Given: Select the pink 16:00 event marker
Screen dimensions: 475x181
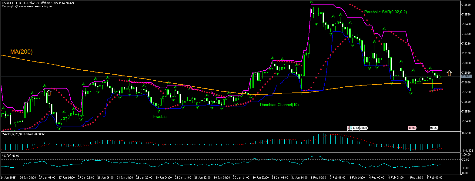Looking at the screenshot, I should pos(412,128).
